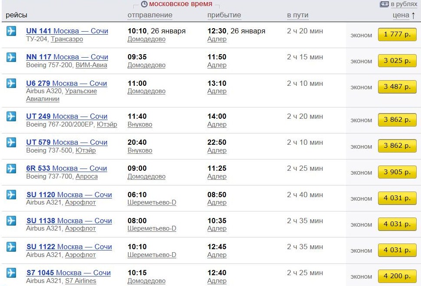
Task: Switch currency using the в рублях link
Action: (x=404, y=4)
